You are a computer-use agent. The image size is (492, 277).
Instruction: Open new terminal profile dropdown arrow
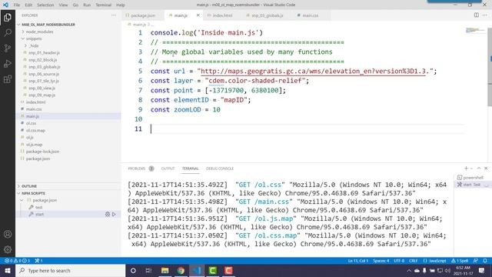tap(471, 169)
